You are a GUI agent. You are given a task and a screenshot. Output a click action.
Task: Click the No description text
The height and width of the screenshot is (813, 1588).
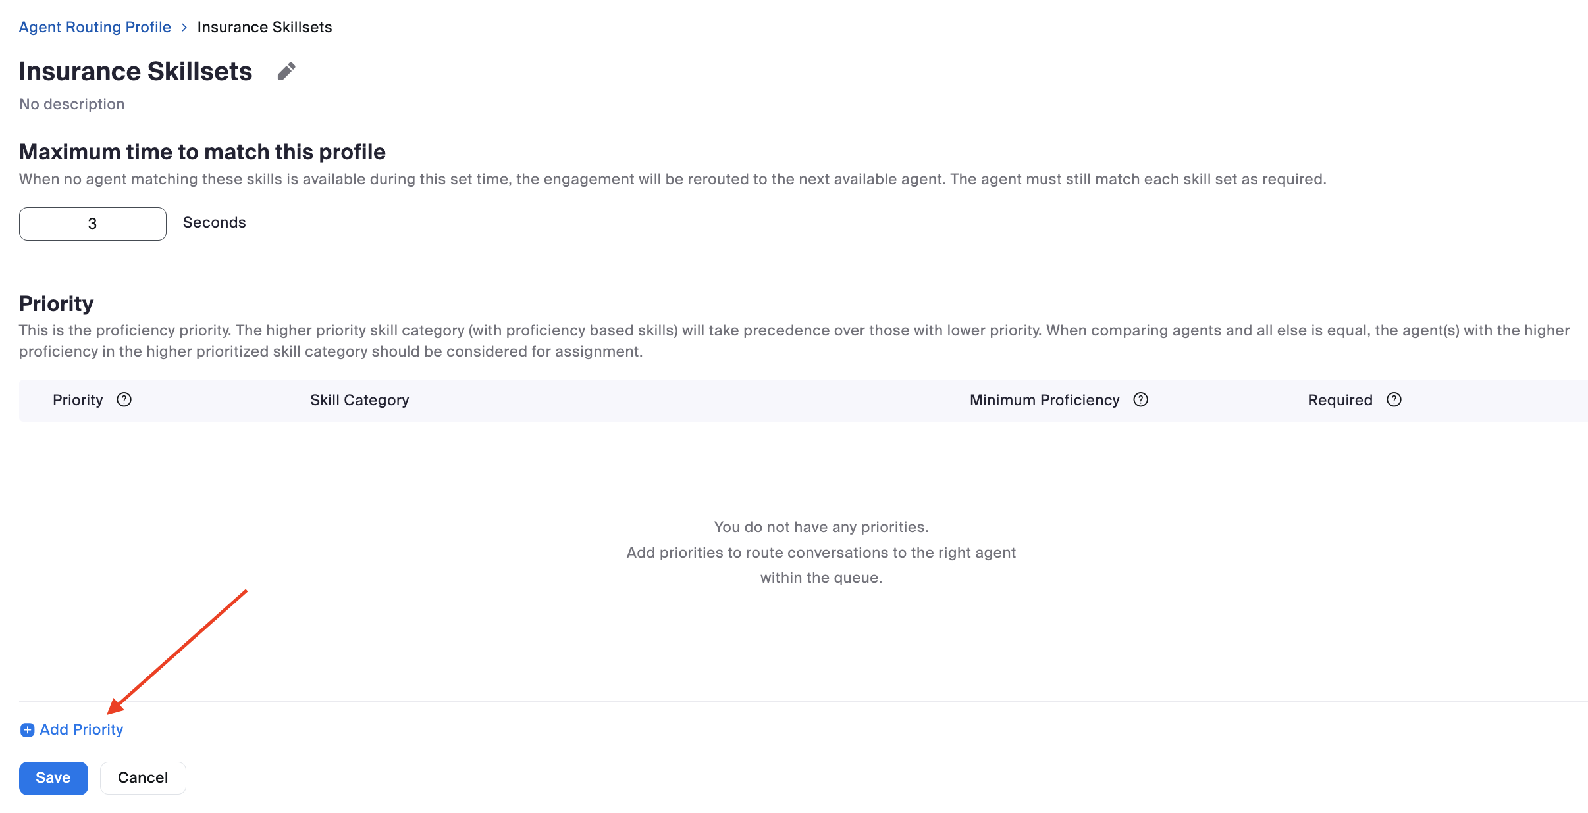[72, 104]
